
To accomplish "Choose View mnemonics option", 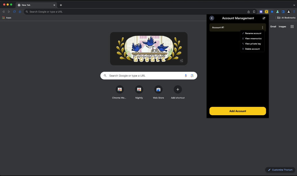I will 252,39.
